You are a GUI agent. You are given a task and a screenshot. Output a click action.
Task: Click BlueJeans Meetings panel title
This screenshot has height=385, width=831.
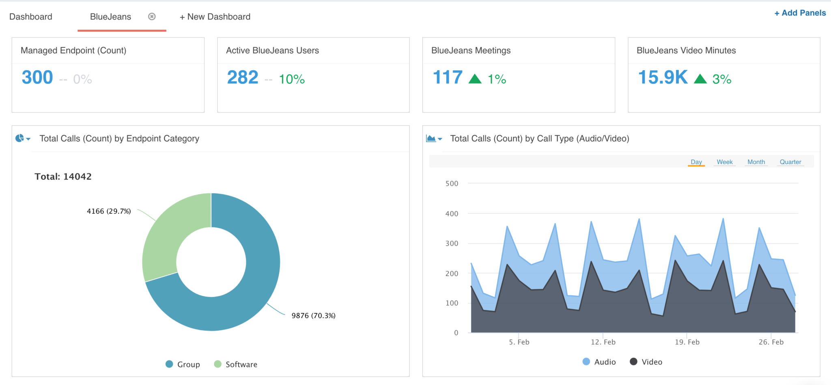click(471, 50)
